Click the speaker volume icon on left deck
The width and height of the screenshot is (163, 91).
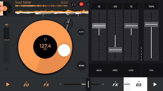7,25
